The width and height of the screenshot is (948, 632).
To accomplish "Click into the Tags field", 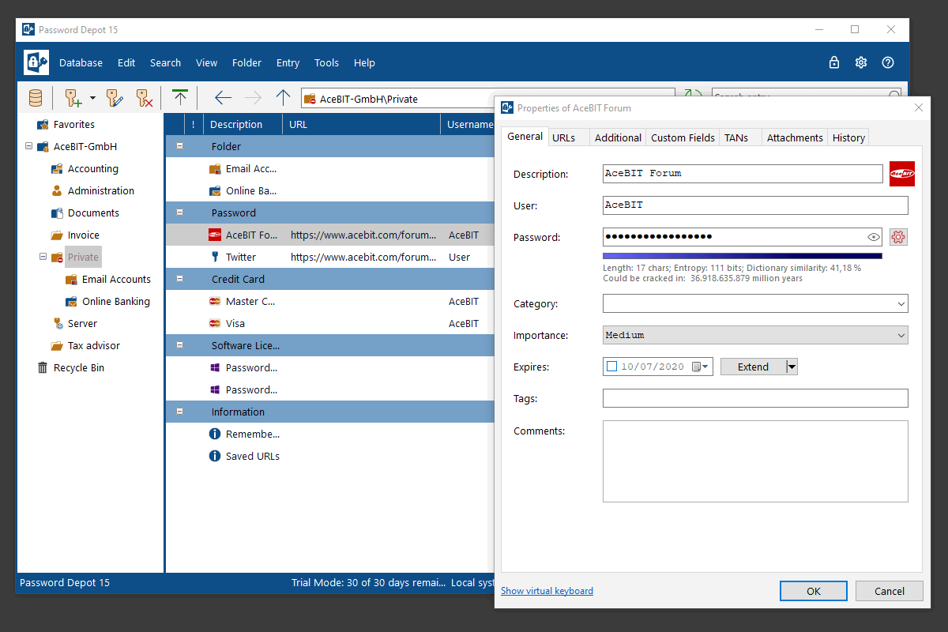I will (x=755, y=398).
